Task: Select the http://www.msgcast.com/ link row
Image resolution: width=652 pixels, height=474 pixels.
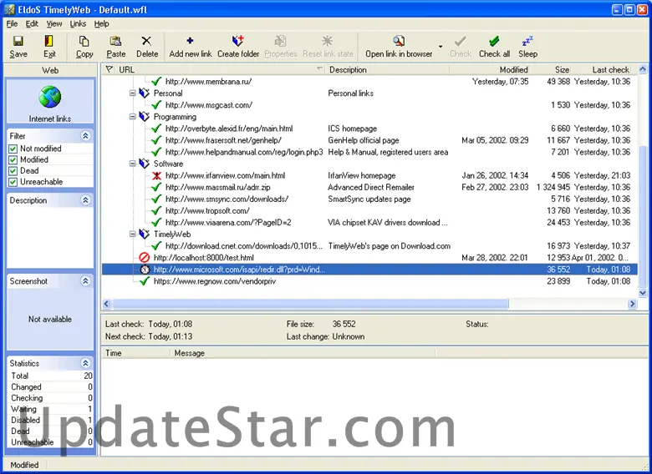Action: [x=369, y=105]
